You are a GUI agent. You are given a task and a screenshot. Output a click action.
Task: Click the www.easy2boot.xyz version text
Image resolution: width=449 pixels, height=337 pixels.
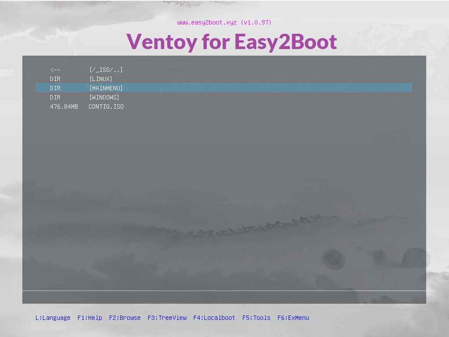tap(224, 22)
